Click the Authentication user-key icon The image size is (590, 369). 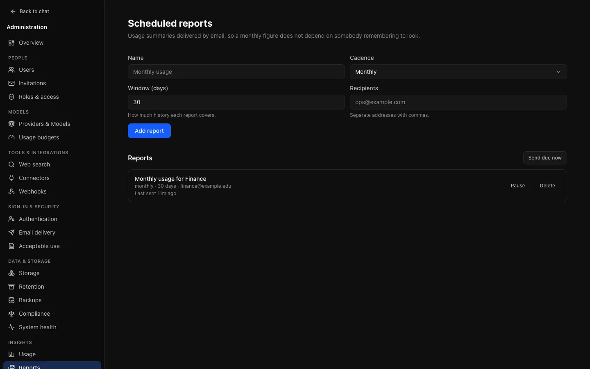11,219
